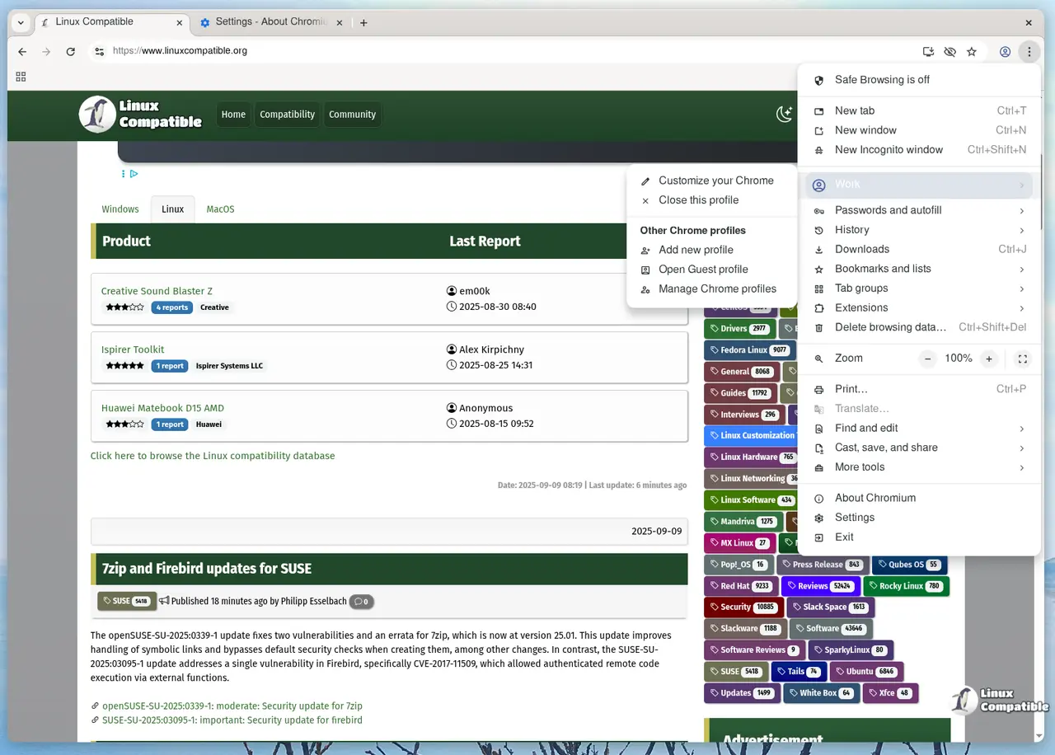Click the Linux Compatible penguin logo
1055x755 pixels.
pyautogui.click(x=96, y=114)
